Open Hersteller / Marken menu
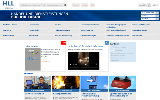160x100 pixels. point(10,25)
